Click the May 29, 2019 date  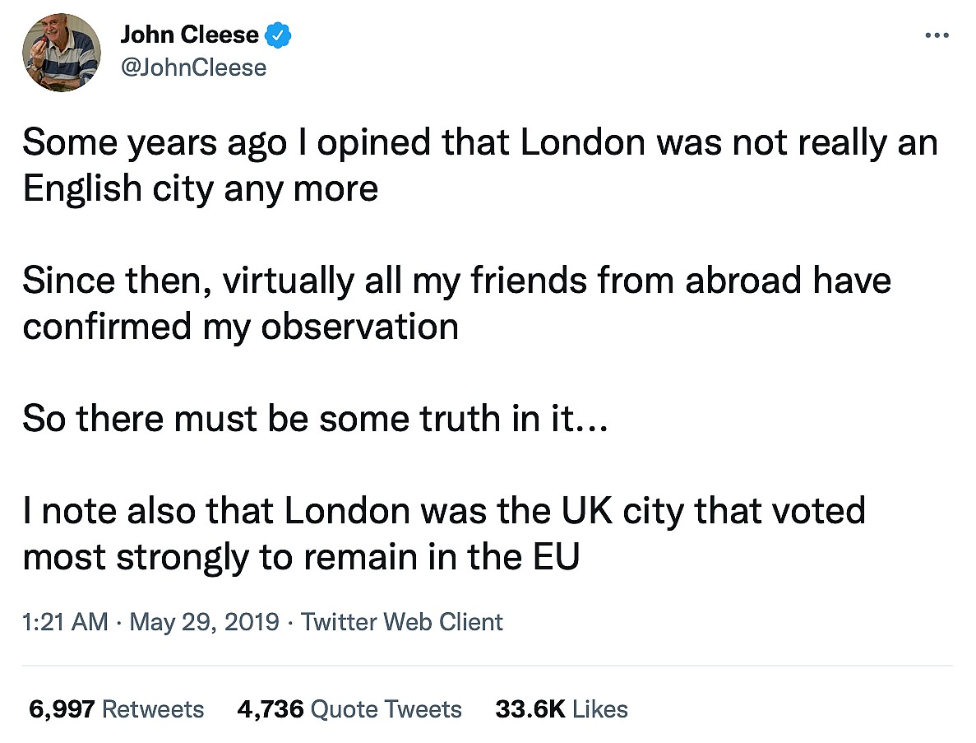(204, 621)
